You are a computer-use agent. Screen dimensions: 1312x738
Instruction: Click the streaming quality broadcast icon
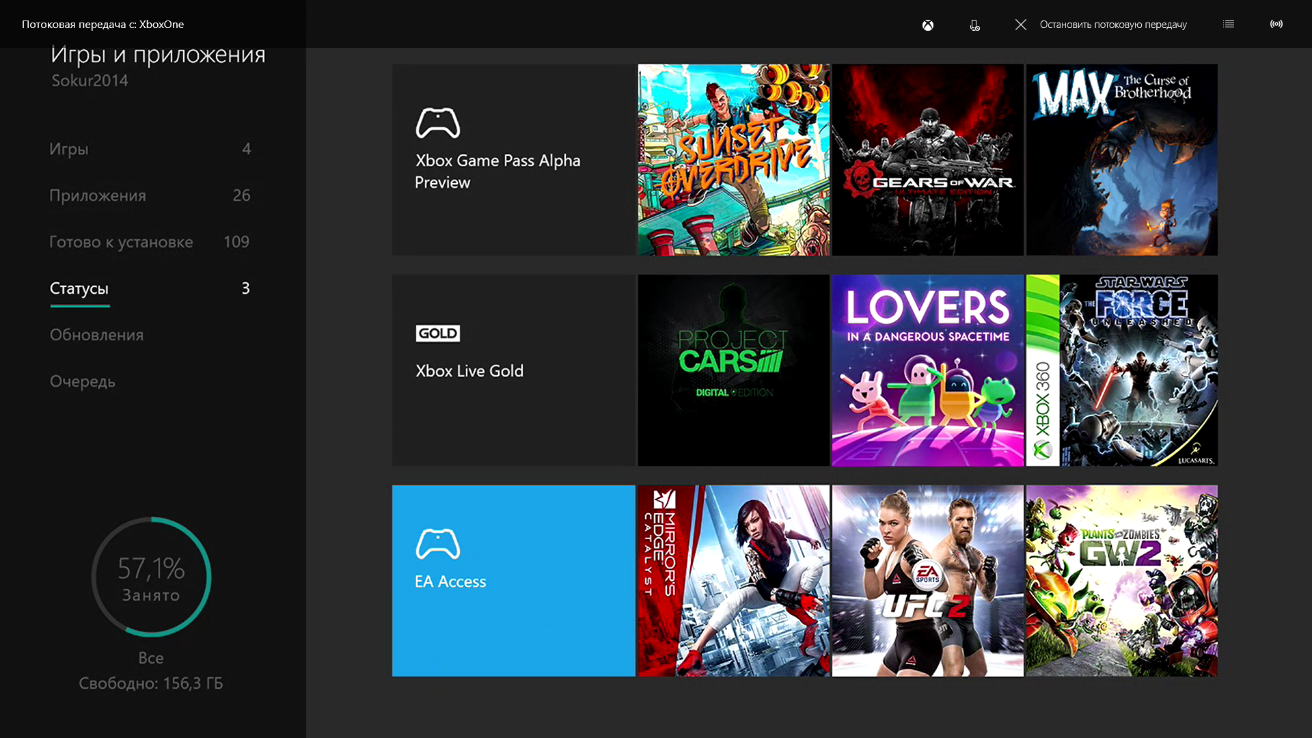(x=1276, y=24)
